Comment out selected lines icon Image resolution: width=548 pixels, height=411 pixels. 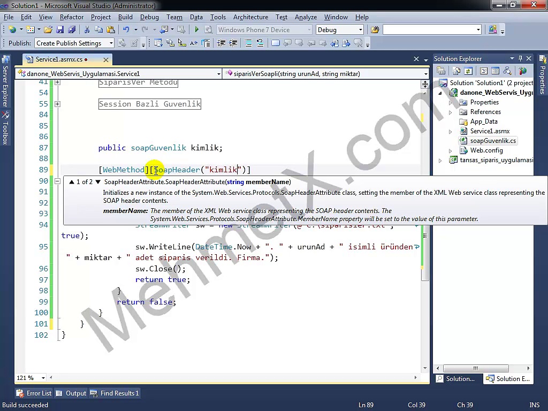tap(248, 43)
